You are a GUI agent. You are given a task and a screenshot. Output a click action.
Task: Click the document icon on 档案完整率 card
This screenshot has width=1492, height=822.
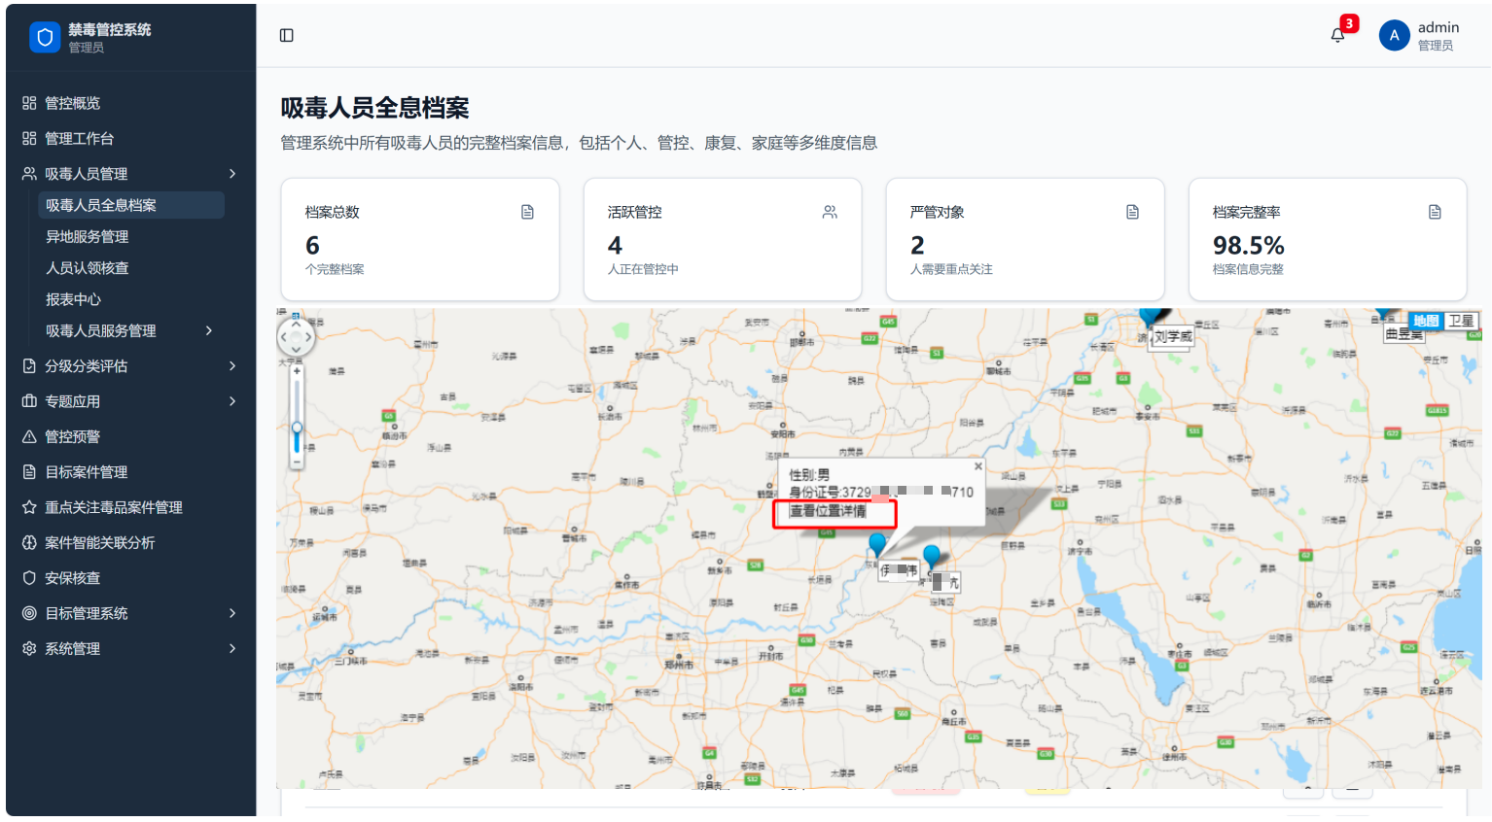(1435, 212)
